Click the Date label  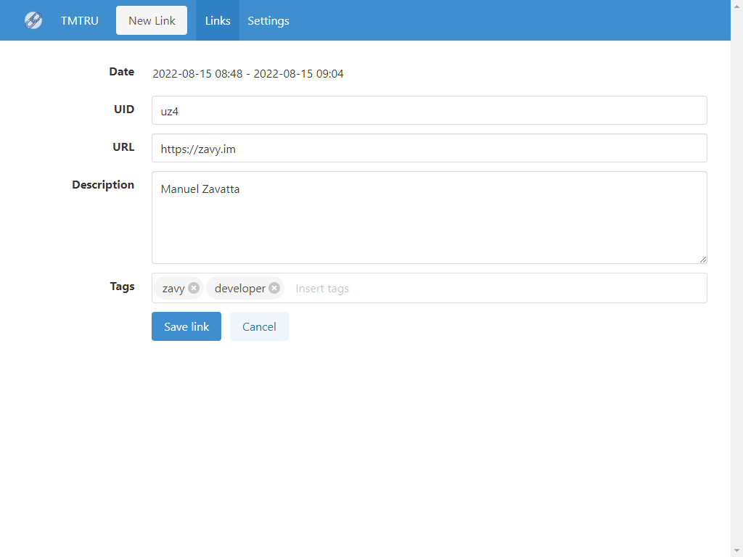122,72
